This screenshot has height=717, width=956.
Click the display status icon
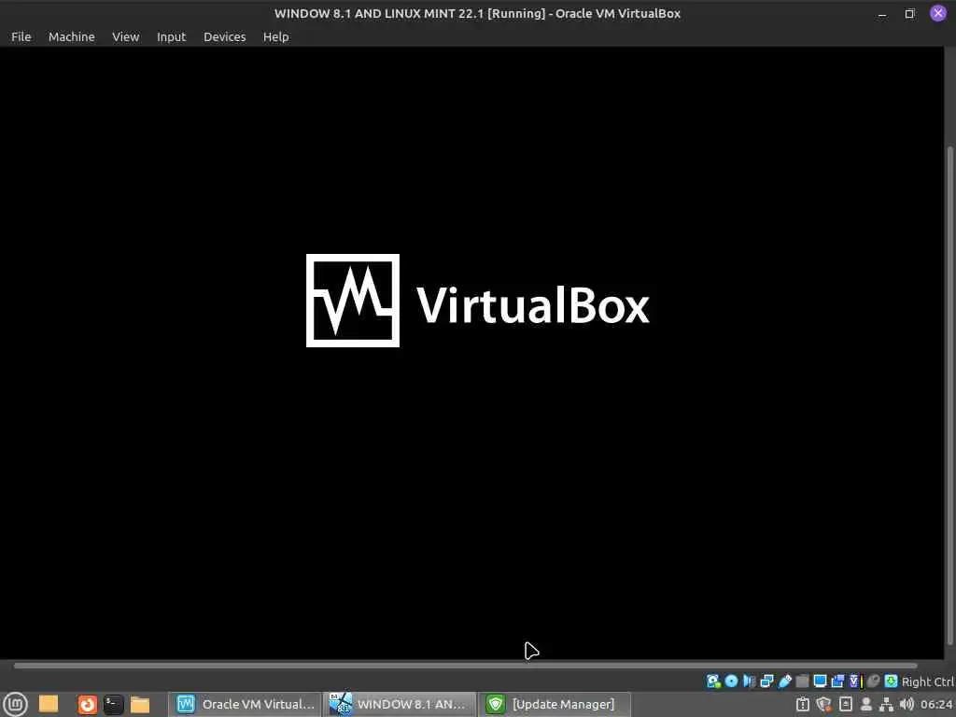[820, 681]
